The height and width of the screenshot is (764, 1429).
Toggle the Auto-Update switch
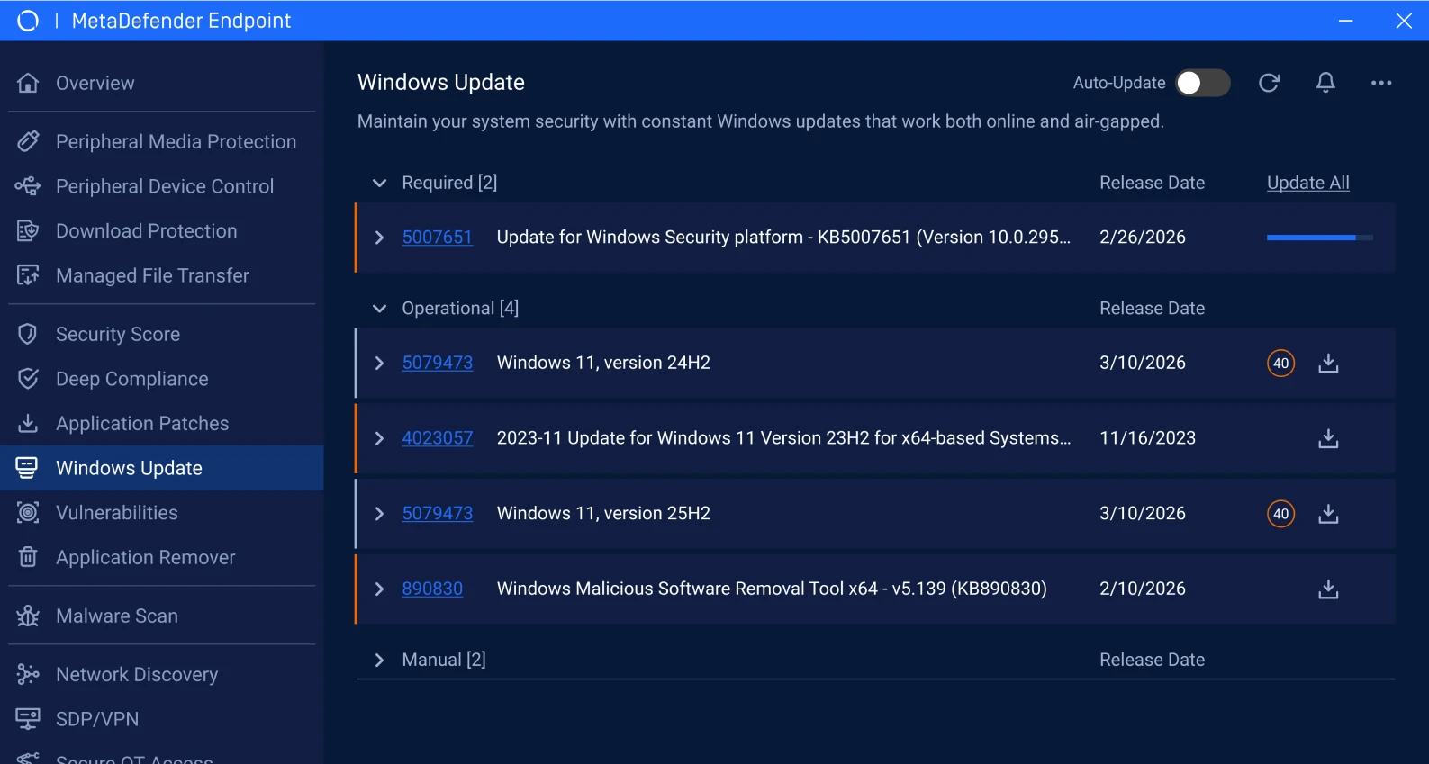(x=1203, y=83)
